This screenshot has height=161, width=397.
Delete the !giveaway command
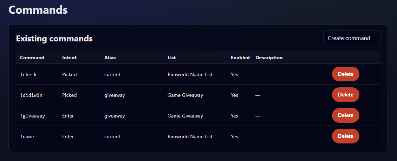(345, 115)
